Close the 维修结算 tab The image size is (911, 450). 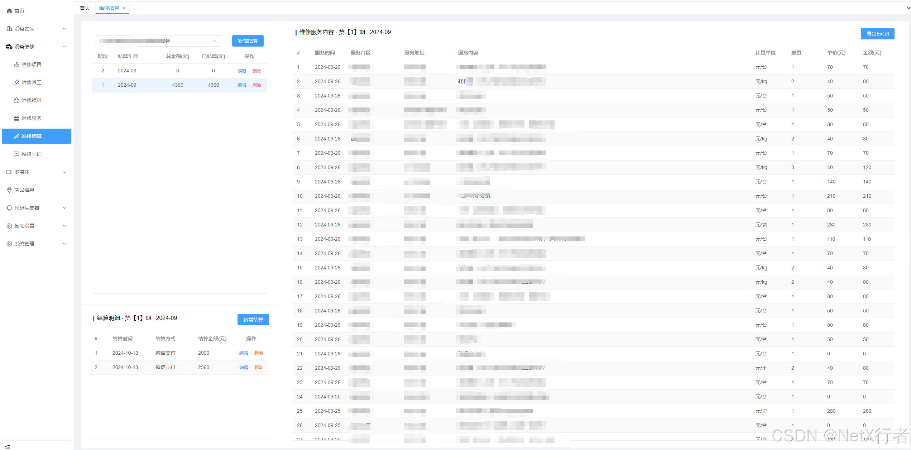pyautogui.click(x=124, y=8)
